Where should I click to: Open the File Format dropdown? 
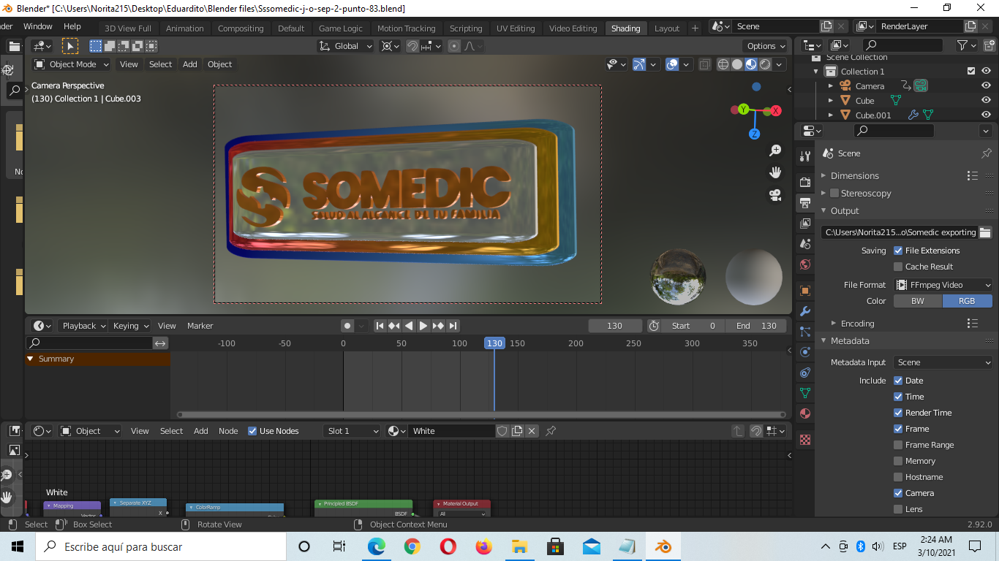click(943, 285)
